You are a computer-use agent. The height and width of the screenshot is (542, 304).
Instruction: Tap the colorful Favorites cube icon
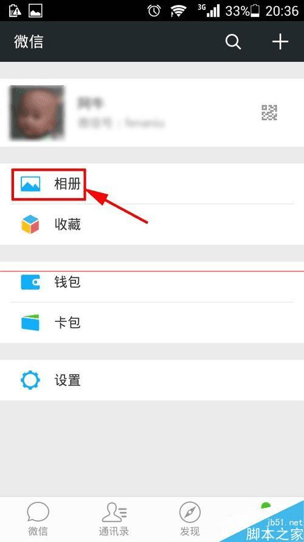pos(30,224)
